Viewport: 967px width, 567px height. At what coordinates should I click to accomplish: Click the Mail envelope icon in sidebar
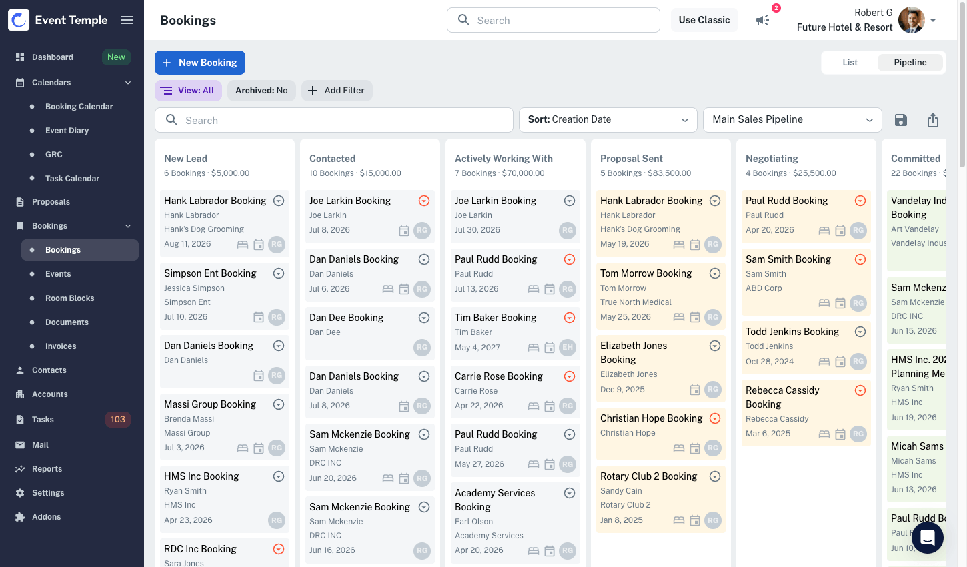click(x=20, y=445)
